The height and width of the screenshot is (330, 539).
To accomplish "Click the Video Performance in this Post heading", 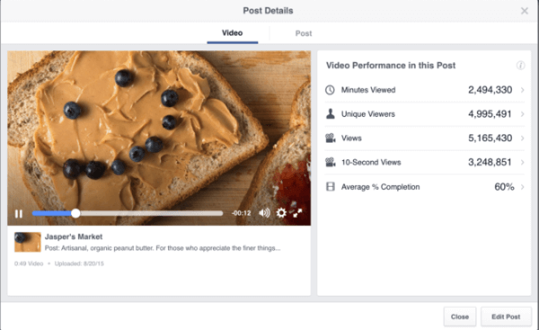I will (x=391, y=66).
